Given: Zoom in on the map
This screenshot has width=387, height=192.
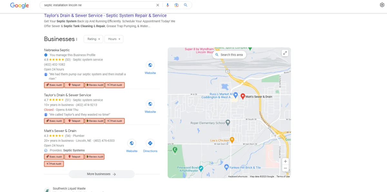Looking at the screenshot, I should pyautogui.click(x=285, y=161).
